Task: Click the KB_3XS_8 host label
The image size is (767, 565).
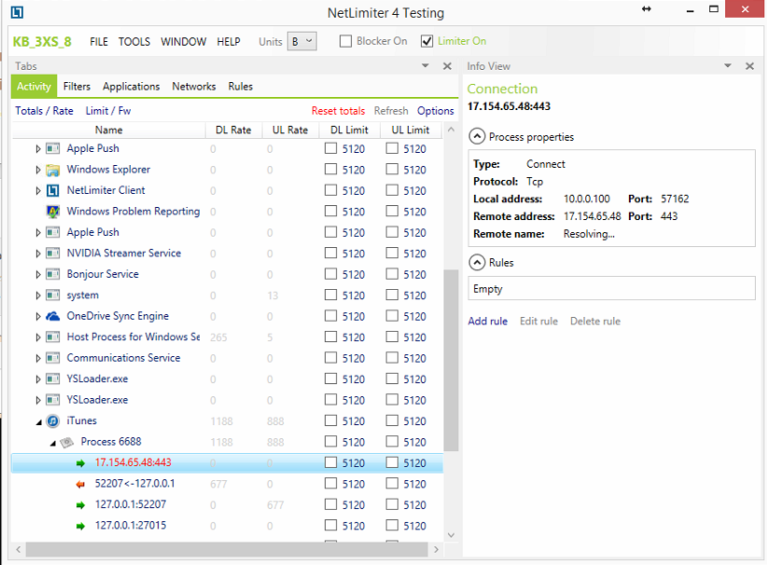Action: (x=42, y=42)
